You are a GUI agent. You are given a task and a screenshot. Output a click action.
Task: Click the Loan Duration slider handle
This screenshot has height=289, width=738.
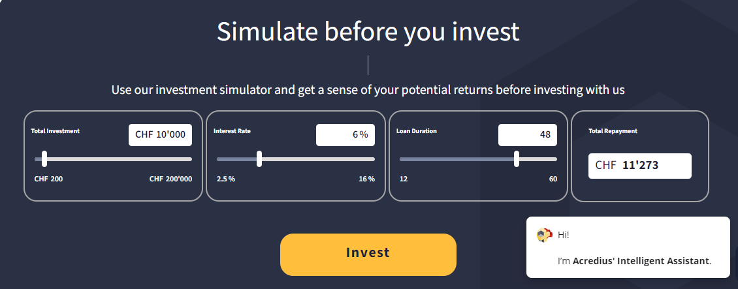coord(517,159)
